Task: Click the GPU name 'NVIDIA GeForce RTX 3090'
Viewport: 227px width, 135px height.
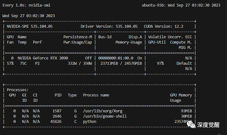Action: (43, 58)
